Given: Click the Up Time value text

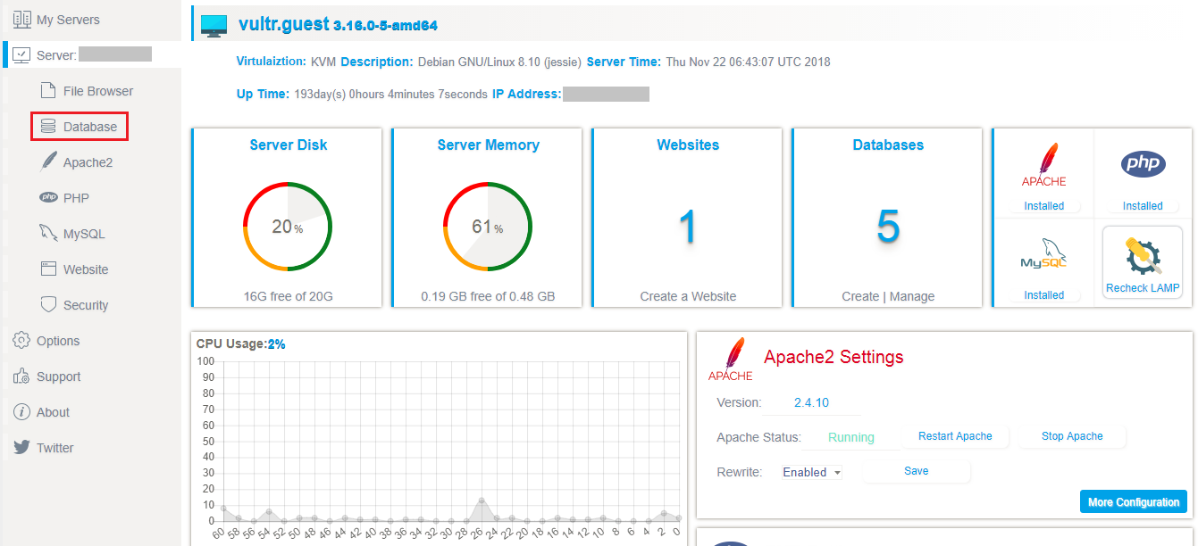Looking at the screenshot, I should [390, 94].
